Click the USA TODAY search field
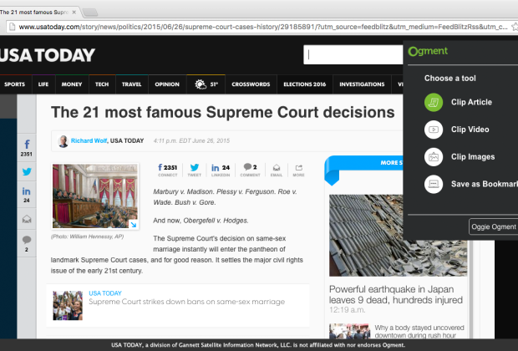 tap(353, 55)
